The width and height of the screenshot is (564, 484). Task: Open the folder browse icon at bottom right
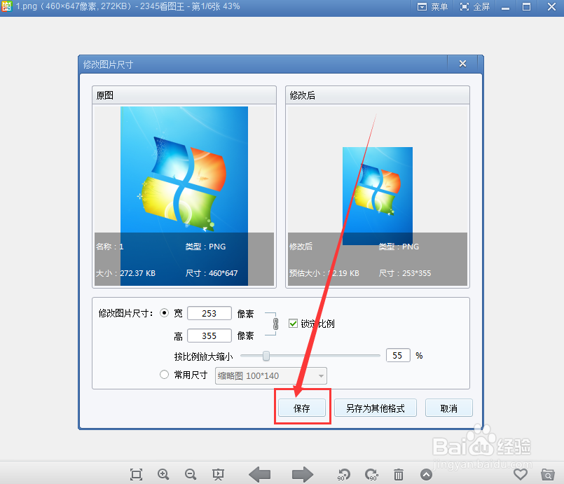click(548, 475)
